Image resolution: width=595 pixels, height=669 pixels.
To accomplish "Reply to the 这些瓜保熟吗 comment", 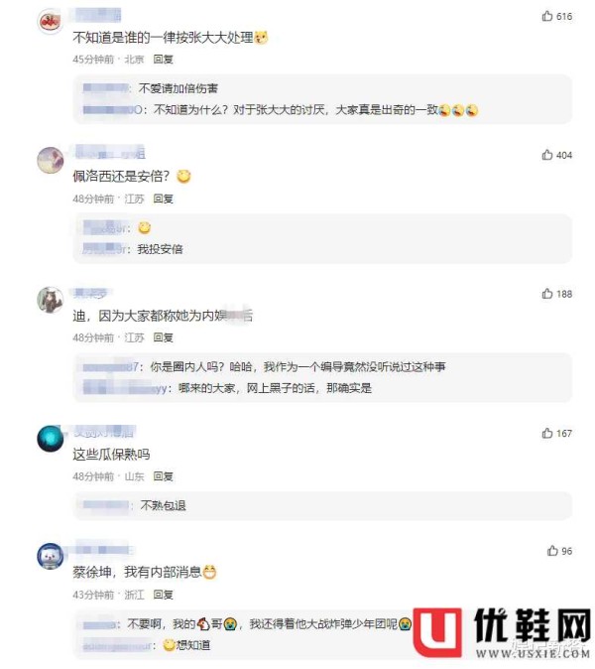I will [x=164, y=476].
